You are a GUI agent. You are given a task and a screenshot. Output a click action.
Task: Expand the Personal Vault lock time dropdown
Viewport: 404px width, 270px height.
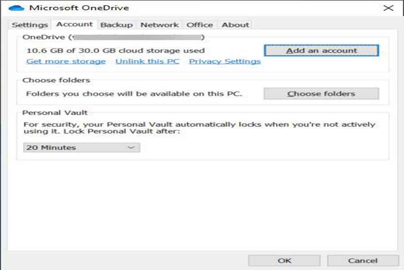point(81,147)
